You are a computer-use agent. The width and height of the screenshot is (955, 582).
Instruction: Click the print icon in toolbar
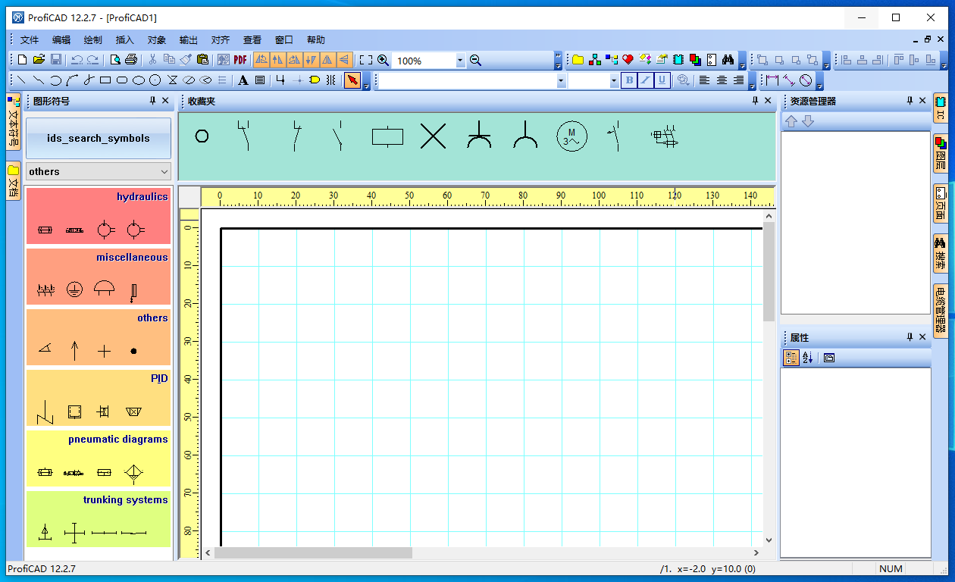(131, 60)
